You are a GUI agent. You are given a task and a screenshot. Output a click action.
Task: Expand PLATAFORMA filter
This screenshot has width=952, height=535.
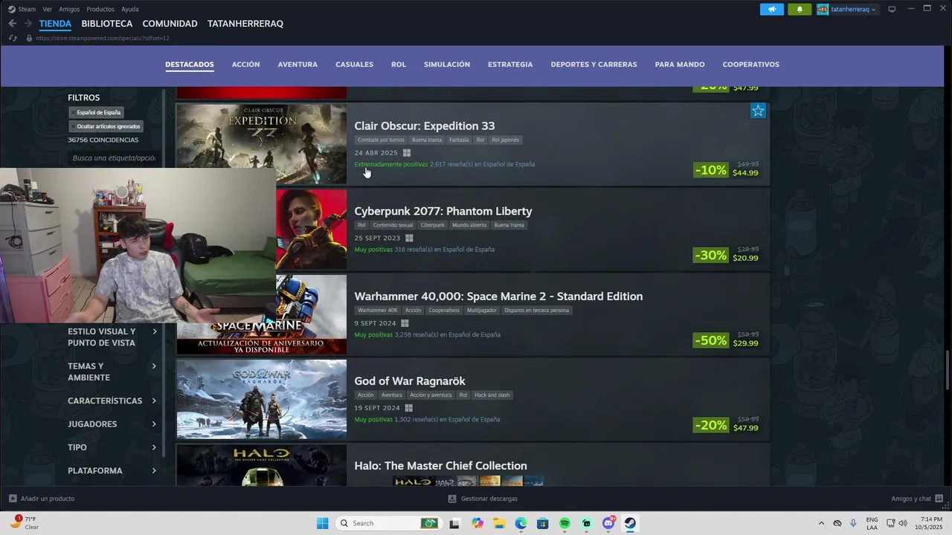click(112, 471)
